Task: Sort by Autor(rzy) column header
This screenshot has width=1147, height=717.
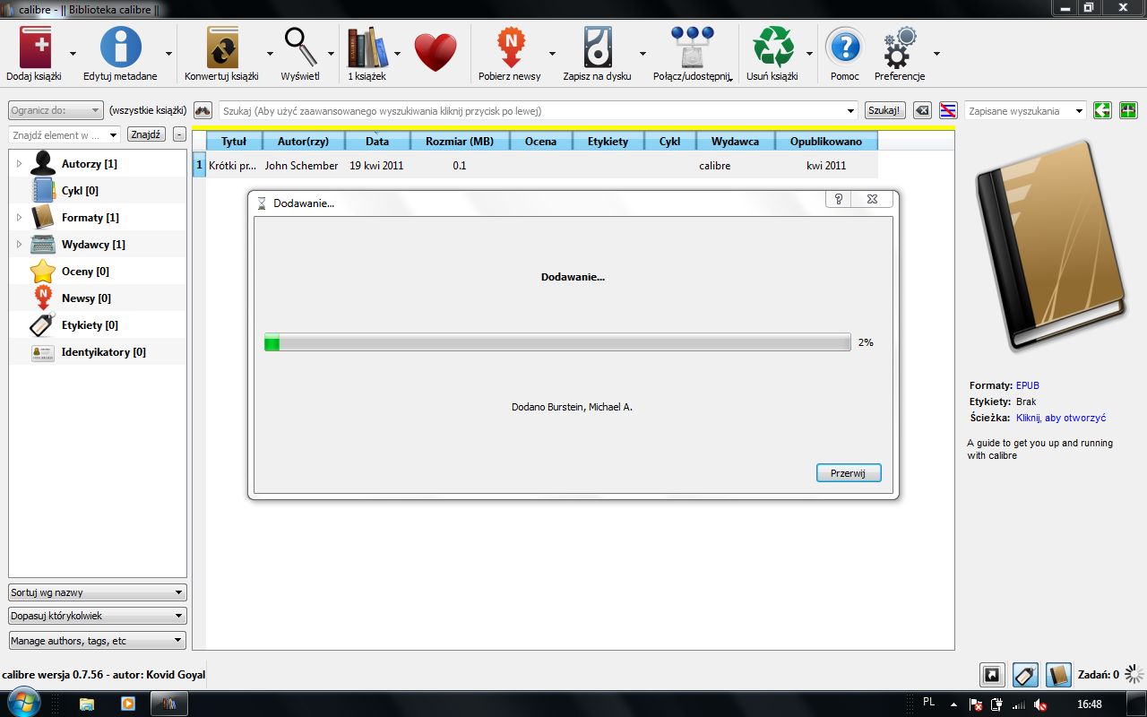Action: (303, 142)
